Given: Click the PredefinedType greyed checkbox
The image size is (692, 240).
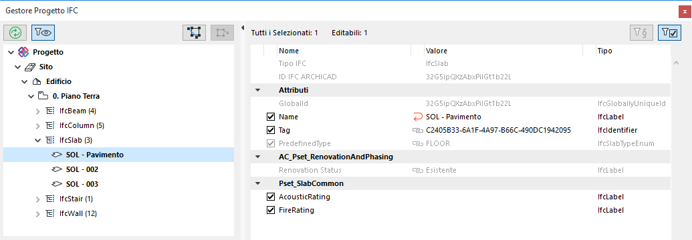Looking at the screenshot, I should 271,143.
